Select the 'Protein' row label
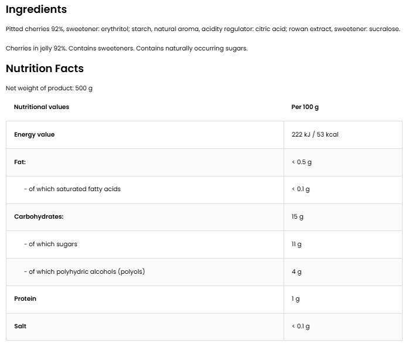Image resolution: width=409 pixels, height=350 pixels. [25, 299]
